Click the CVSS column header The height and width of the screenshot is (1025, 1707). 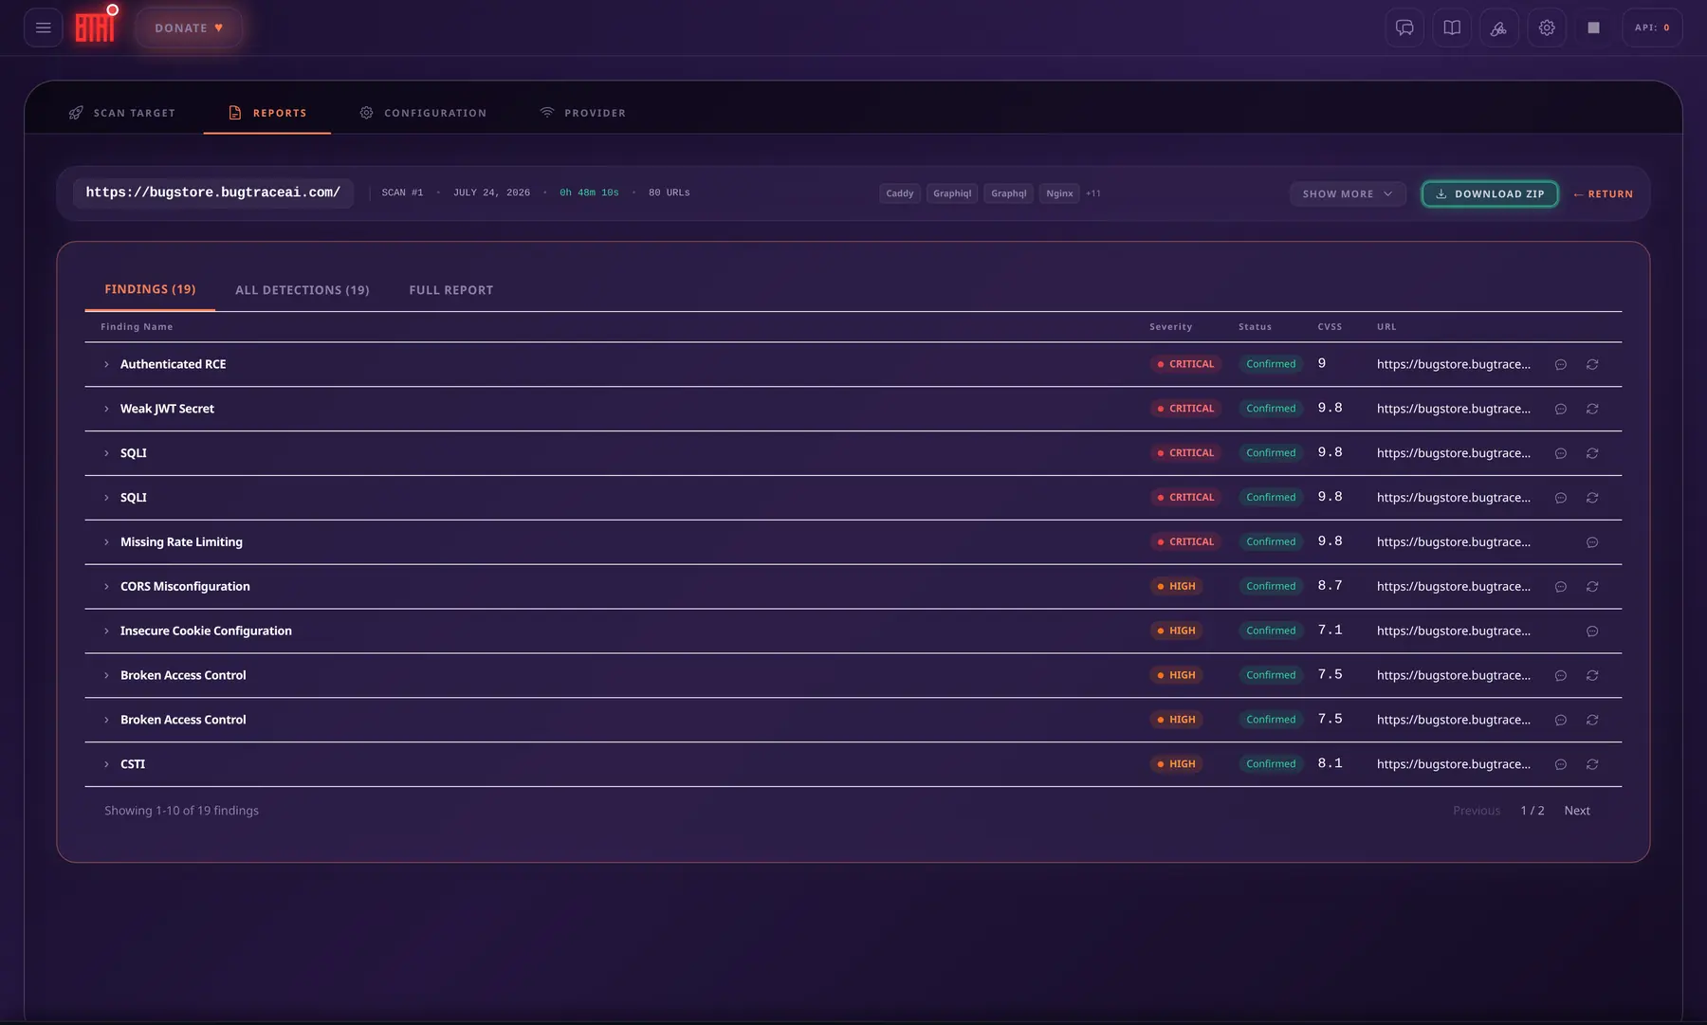point(1330,327)
